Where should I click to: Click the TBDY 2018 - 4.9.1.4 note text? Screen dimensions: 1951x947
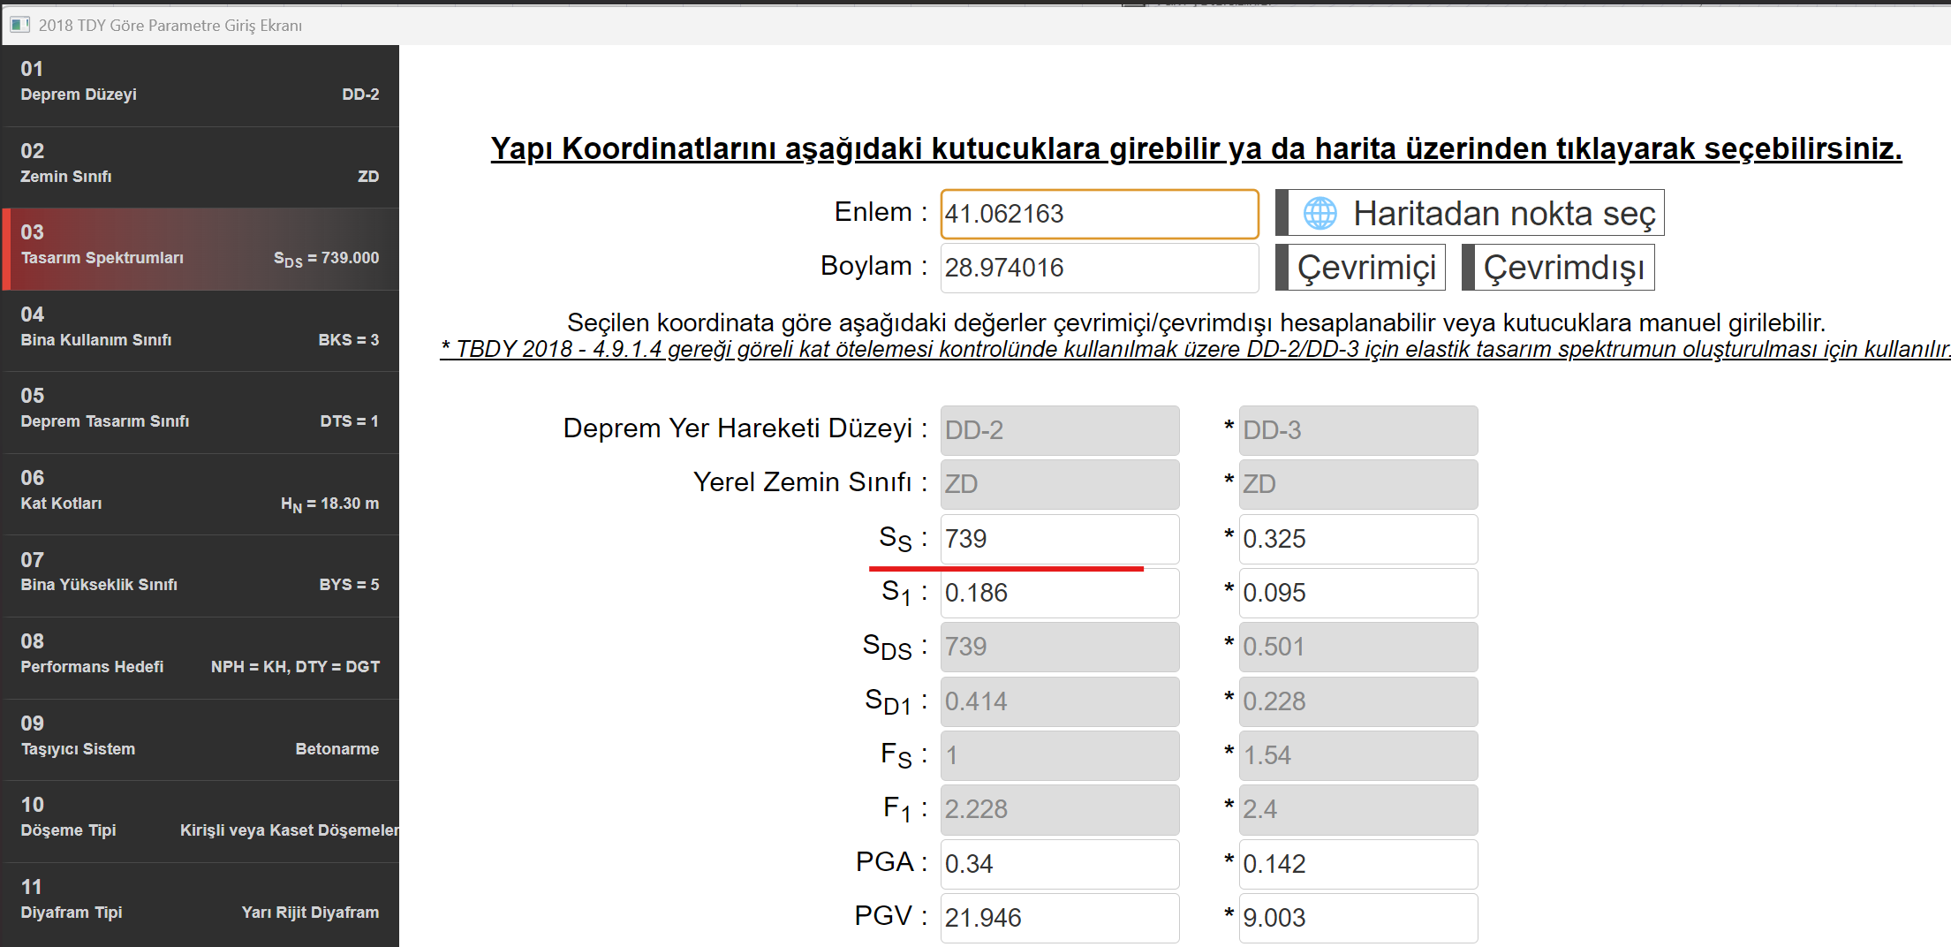1195,349
